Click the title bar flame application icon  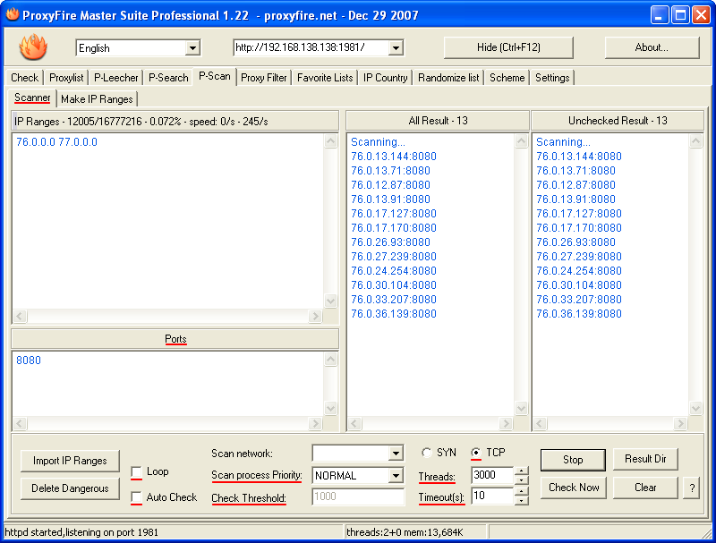[13, 14]
